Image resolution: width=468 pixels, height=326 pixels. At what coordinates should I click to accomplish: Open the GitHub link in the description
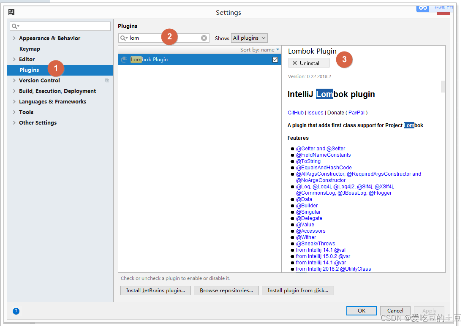point(296,113)
